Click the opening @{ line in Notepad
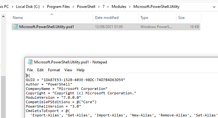Image resolution: width=218 pixels, height=118 pixels. tap(28, 75)
